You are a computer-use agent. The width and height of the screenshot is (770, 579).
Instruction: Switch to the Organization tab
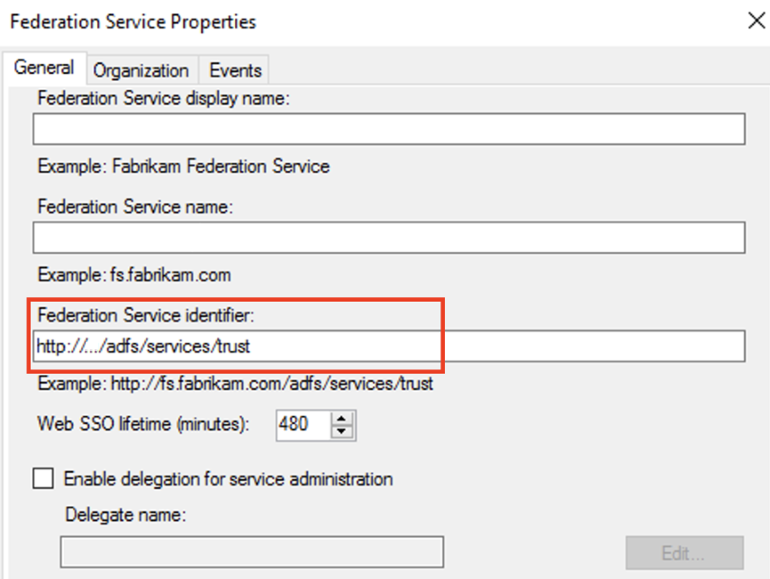pyautogui.click(x=141, y=70)
